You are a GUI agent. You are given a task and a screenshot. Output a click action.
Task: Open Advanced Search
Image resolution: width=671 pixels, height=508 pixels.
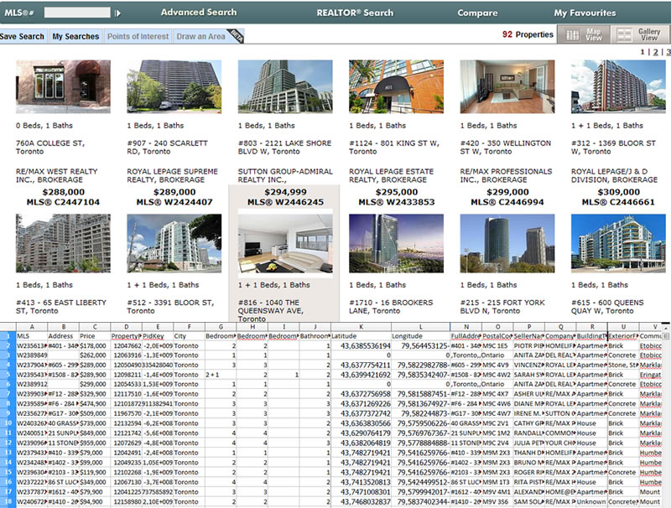(x=199, y=13)
